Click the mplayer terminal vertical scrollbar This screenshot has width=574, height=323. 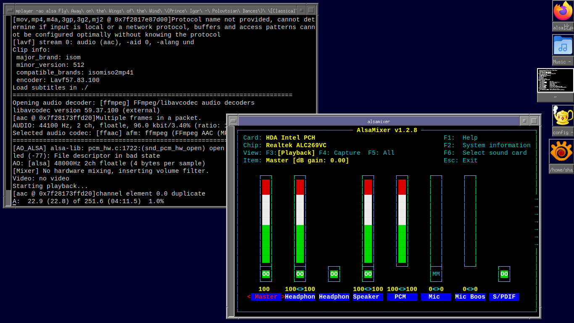(8, 110)
